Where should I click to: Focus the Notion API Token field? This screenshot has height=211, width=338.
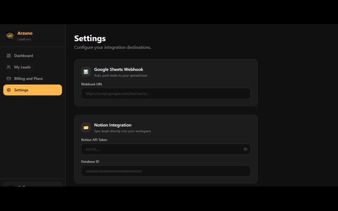coord(166,149)
